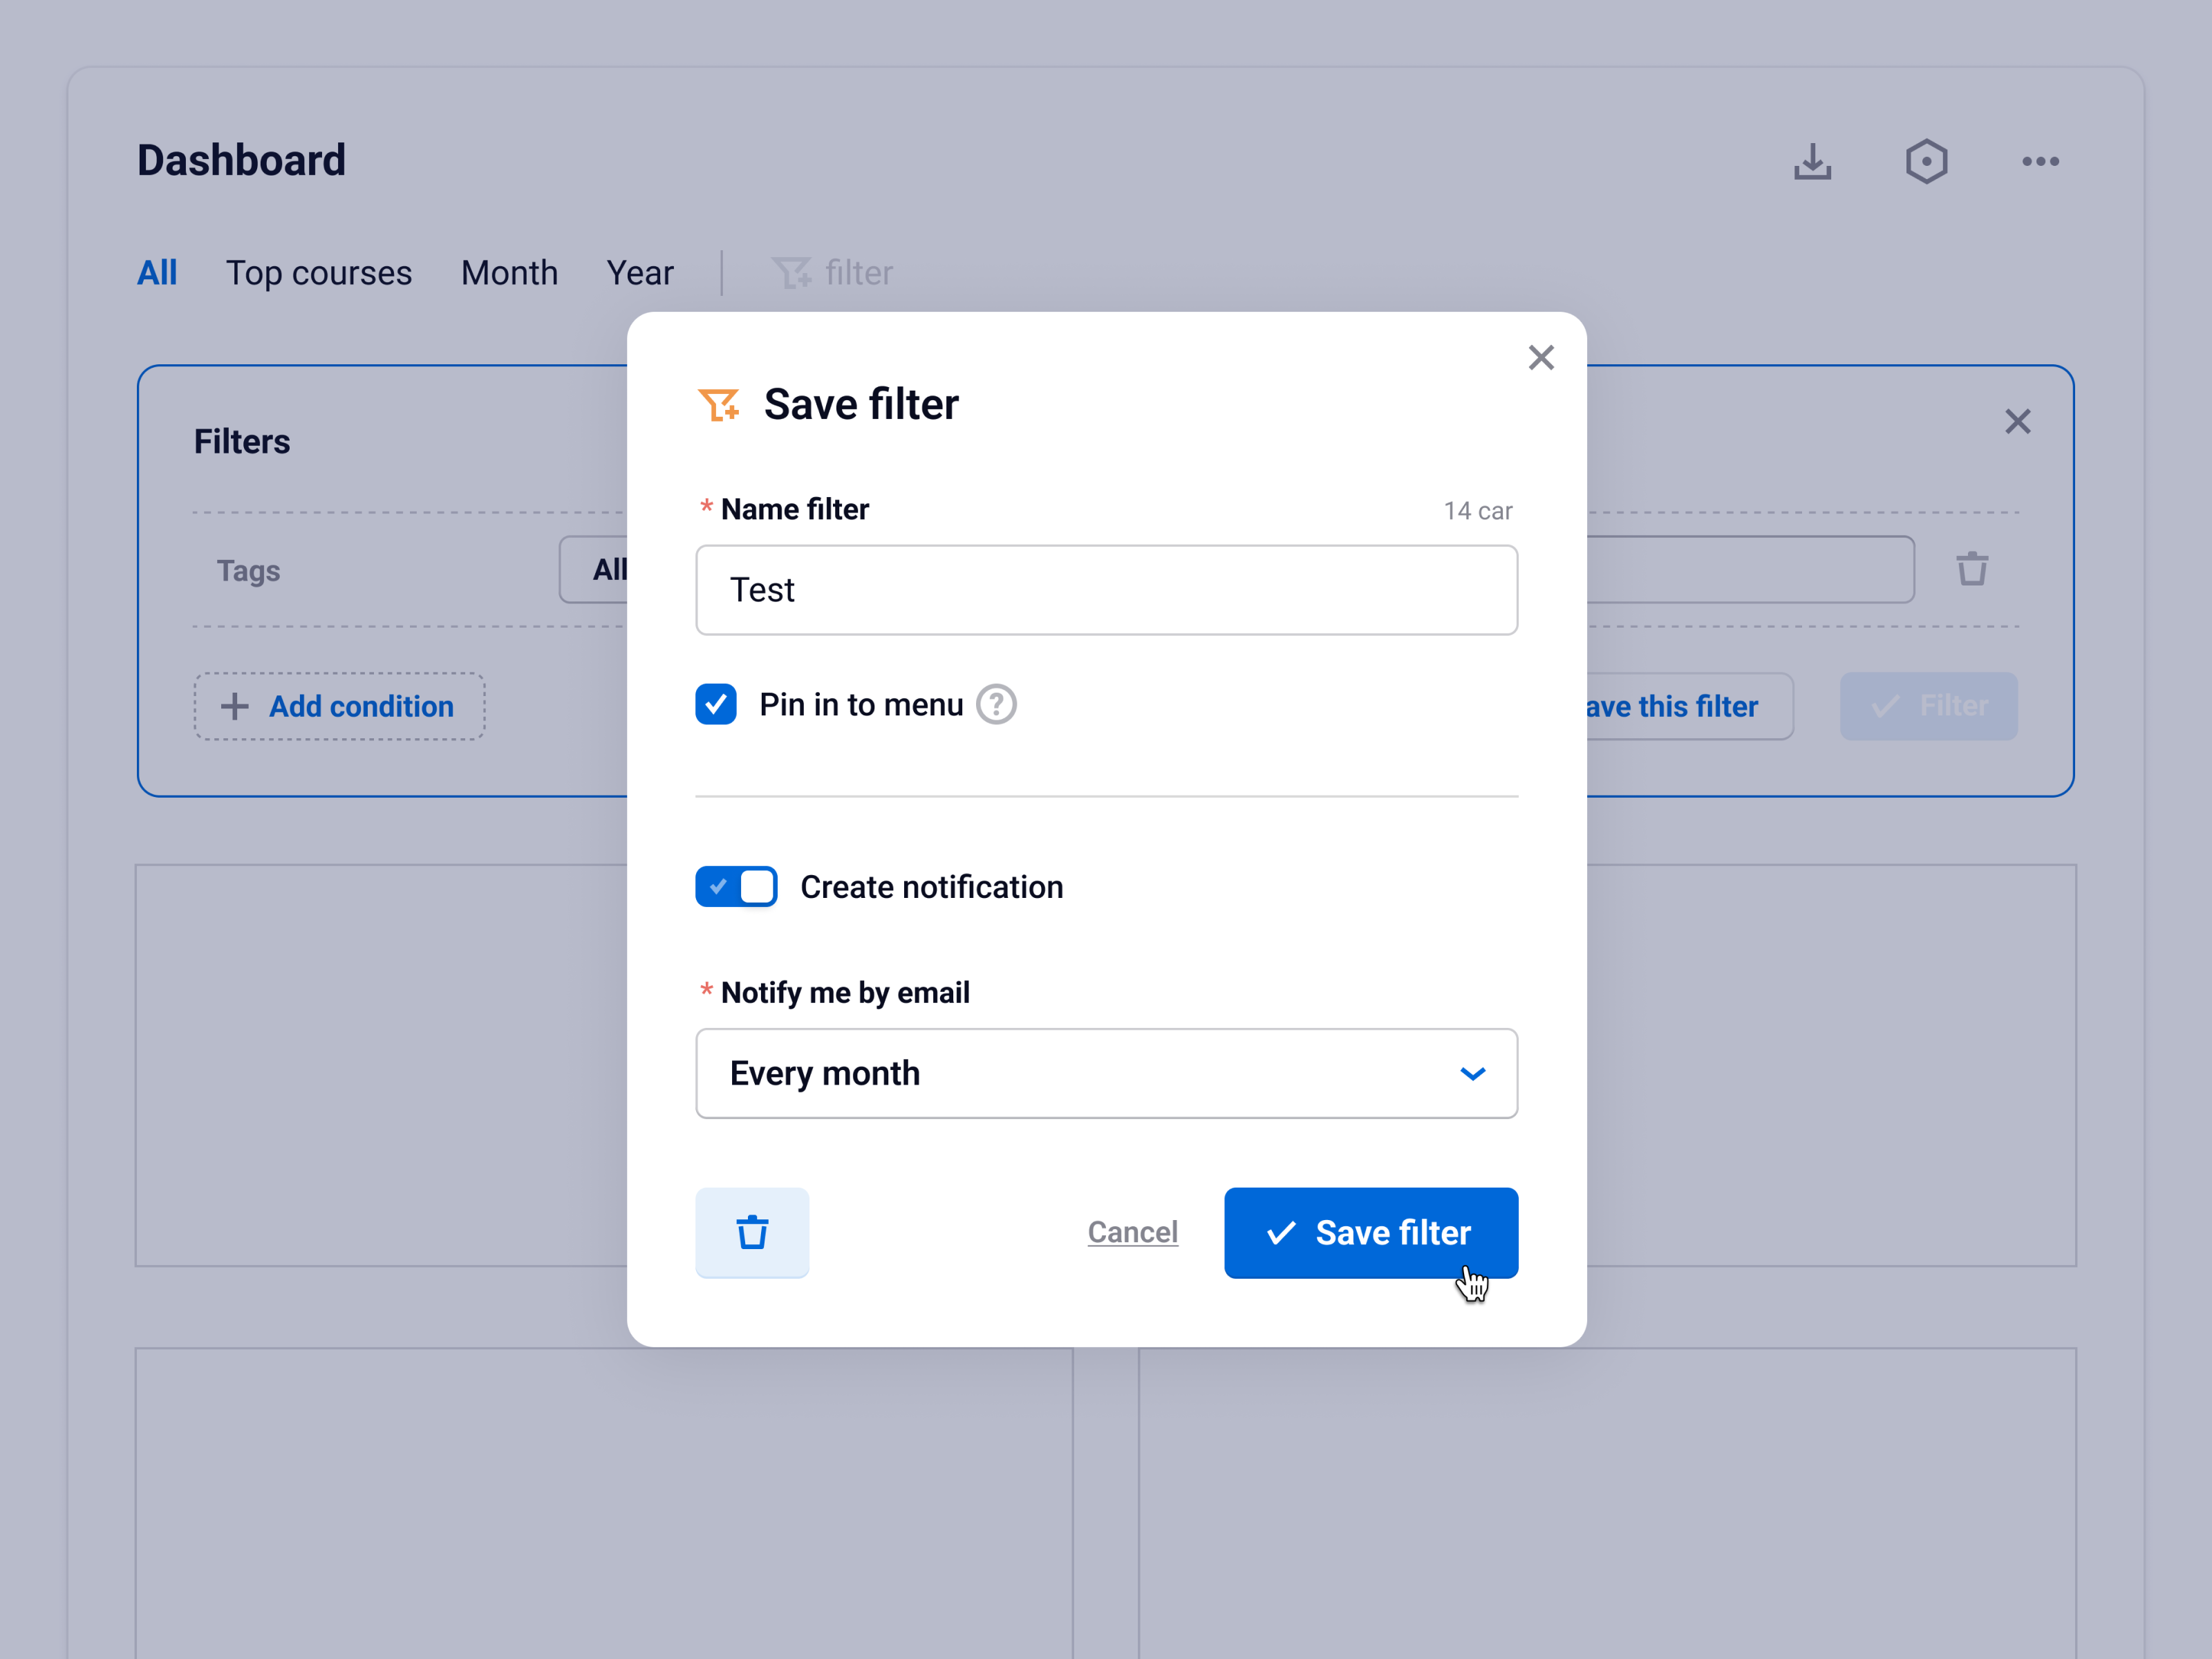
Task: Delete the filter using the trash icon in dialog
Action: point(752,1233)
